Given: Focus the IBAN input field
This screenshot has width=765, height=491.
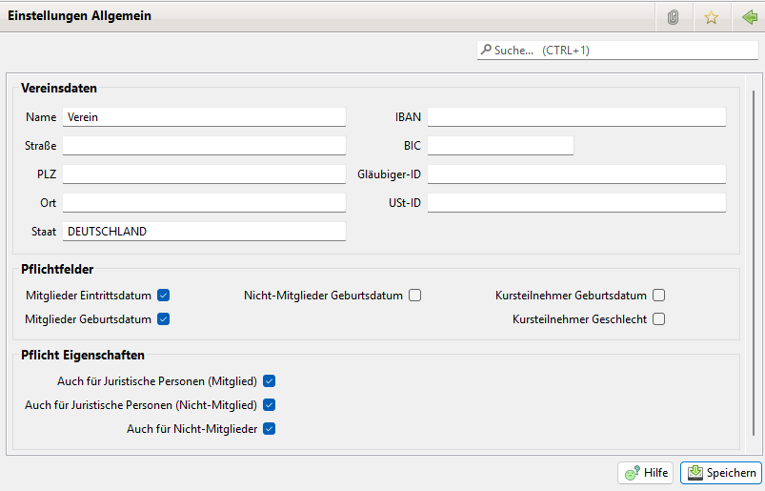Looking at the screenshot, I should pos(576,117).
